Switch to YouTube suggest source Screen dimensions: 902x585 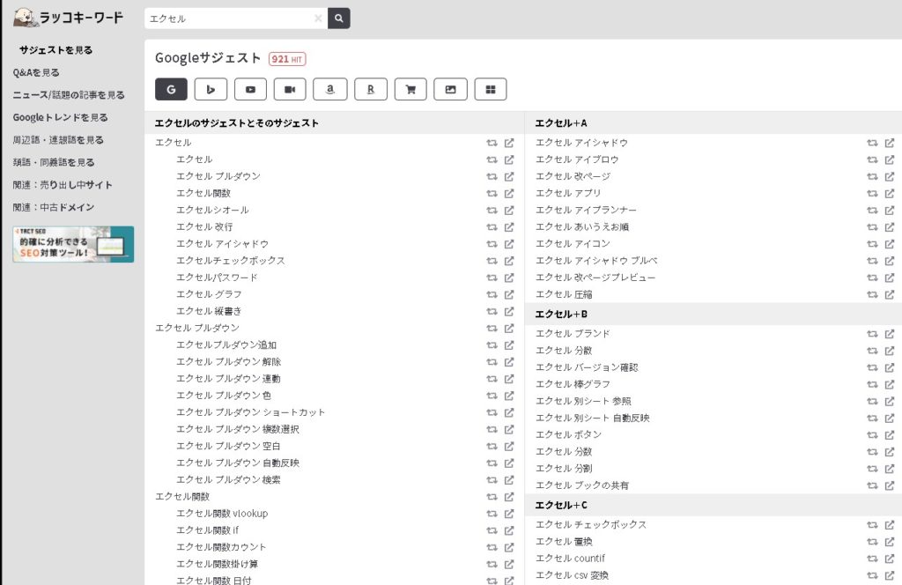[251, 89]
